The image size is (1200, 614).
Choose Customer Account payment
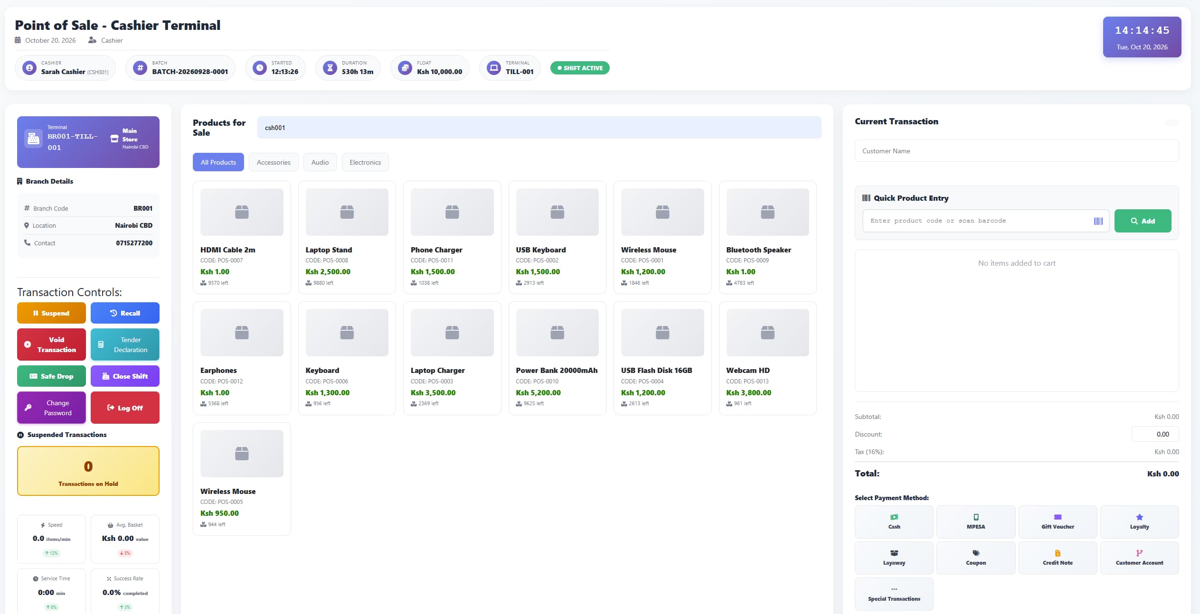pyautogui.click(x=1139, y=558)
